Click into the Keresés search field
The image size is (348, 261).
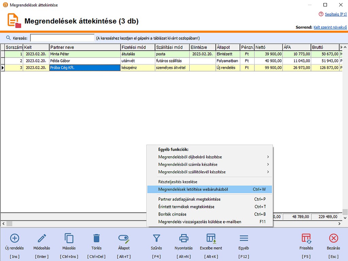[x=62, y=38]
